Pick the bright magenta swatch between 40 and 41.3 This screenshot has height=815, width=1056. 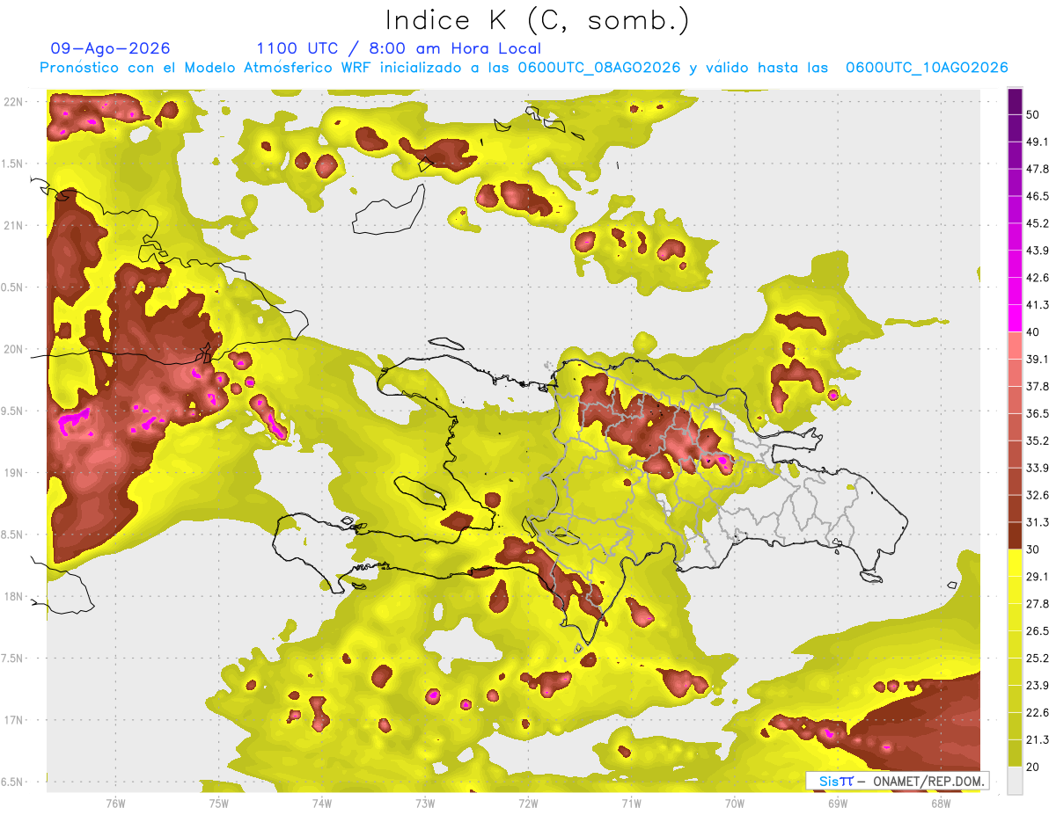point(1016,318)
